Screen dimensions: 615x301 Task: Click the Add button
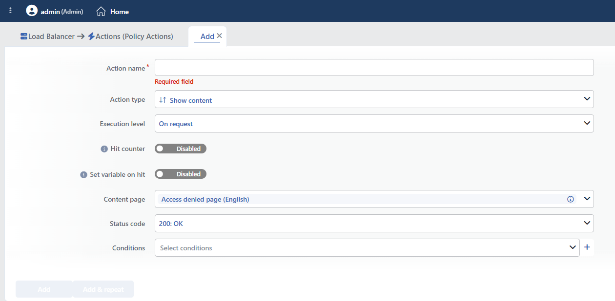click(x=44, y=289)
